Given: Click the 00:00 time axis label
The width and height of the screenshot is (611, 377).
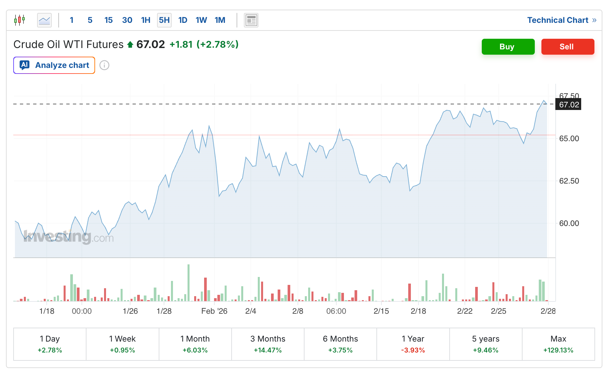Looking at the screenshot, I should pyautogui.click(x=82, y=311).
